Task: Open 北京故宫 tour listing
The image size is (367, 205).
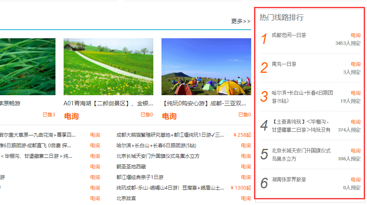Action: click(126, 198)
